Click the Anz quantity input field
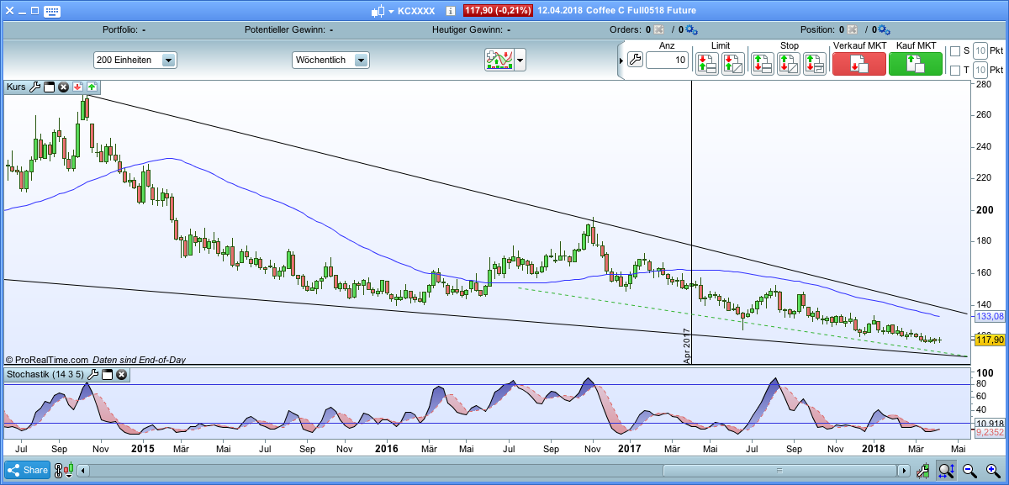Screen dimensions: 1009x485 (x=668, y=60)
